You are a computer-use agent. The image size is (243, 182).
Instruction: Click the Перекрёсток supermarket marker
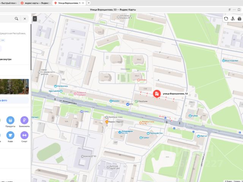tap(148, 133)
